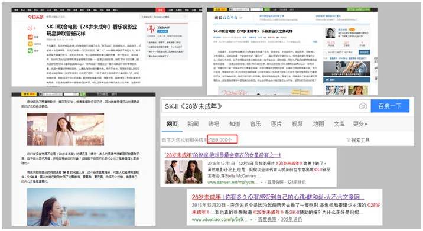The image size is (423, 231).
Task: Switch to the 新闻 search tab
Action: click(x=193, y=124)
